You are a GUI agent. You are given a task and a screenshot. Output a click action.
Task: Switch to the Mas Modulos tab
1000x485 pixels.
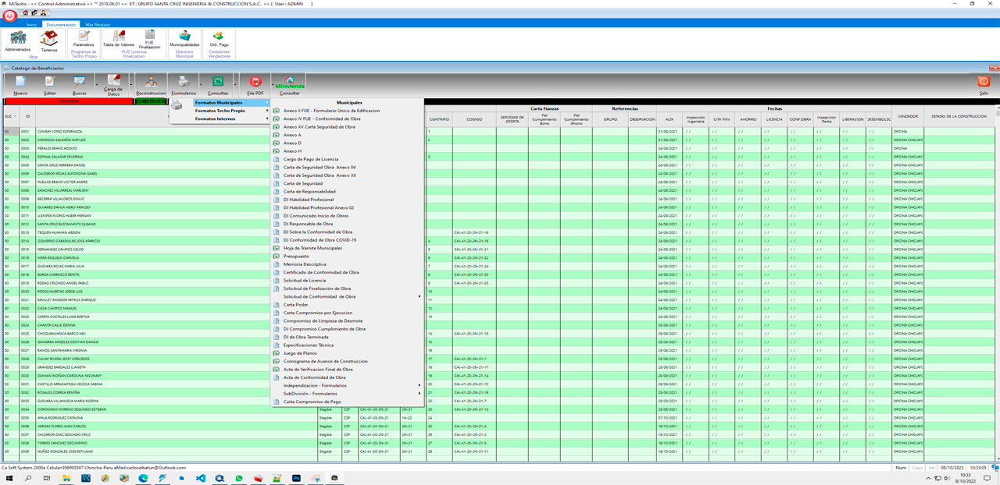(x=98, y=25)
